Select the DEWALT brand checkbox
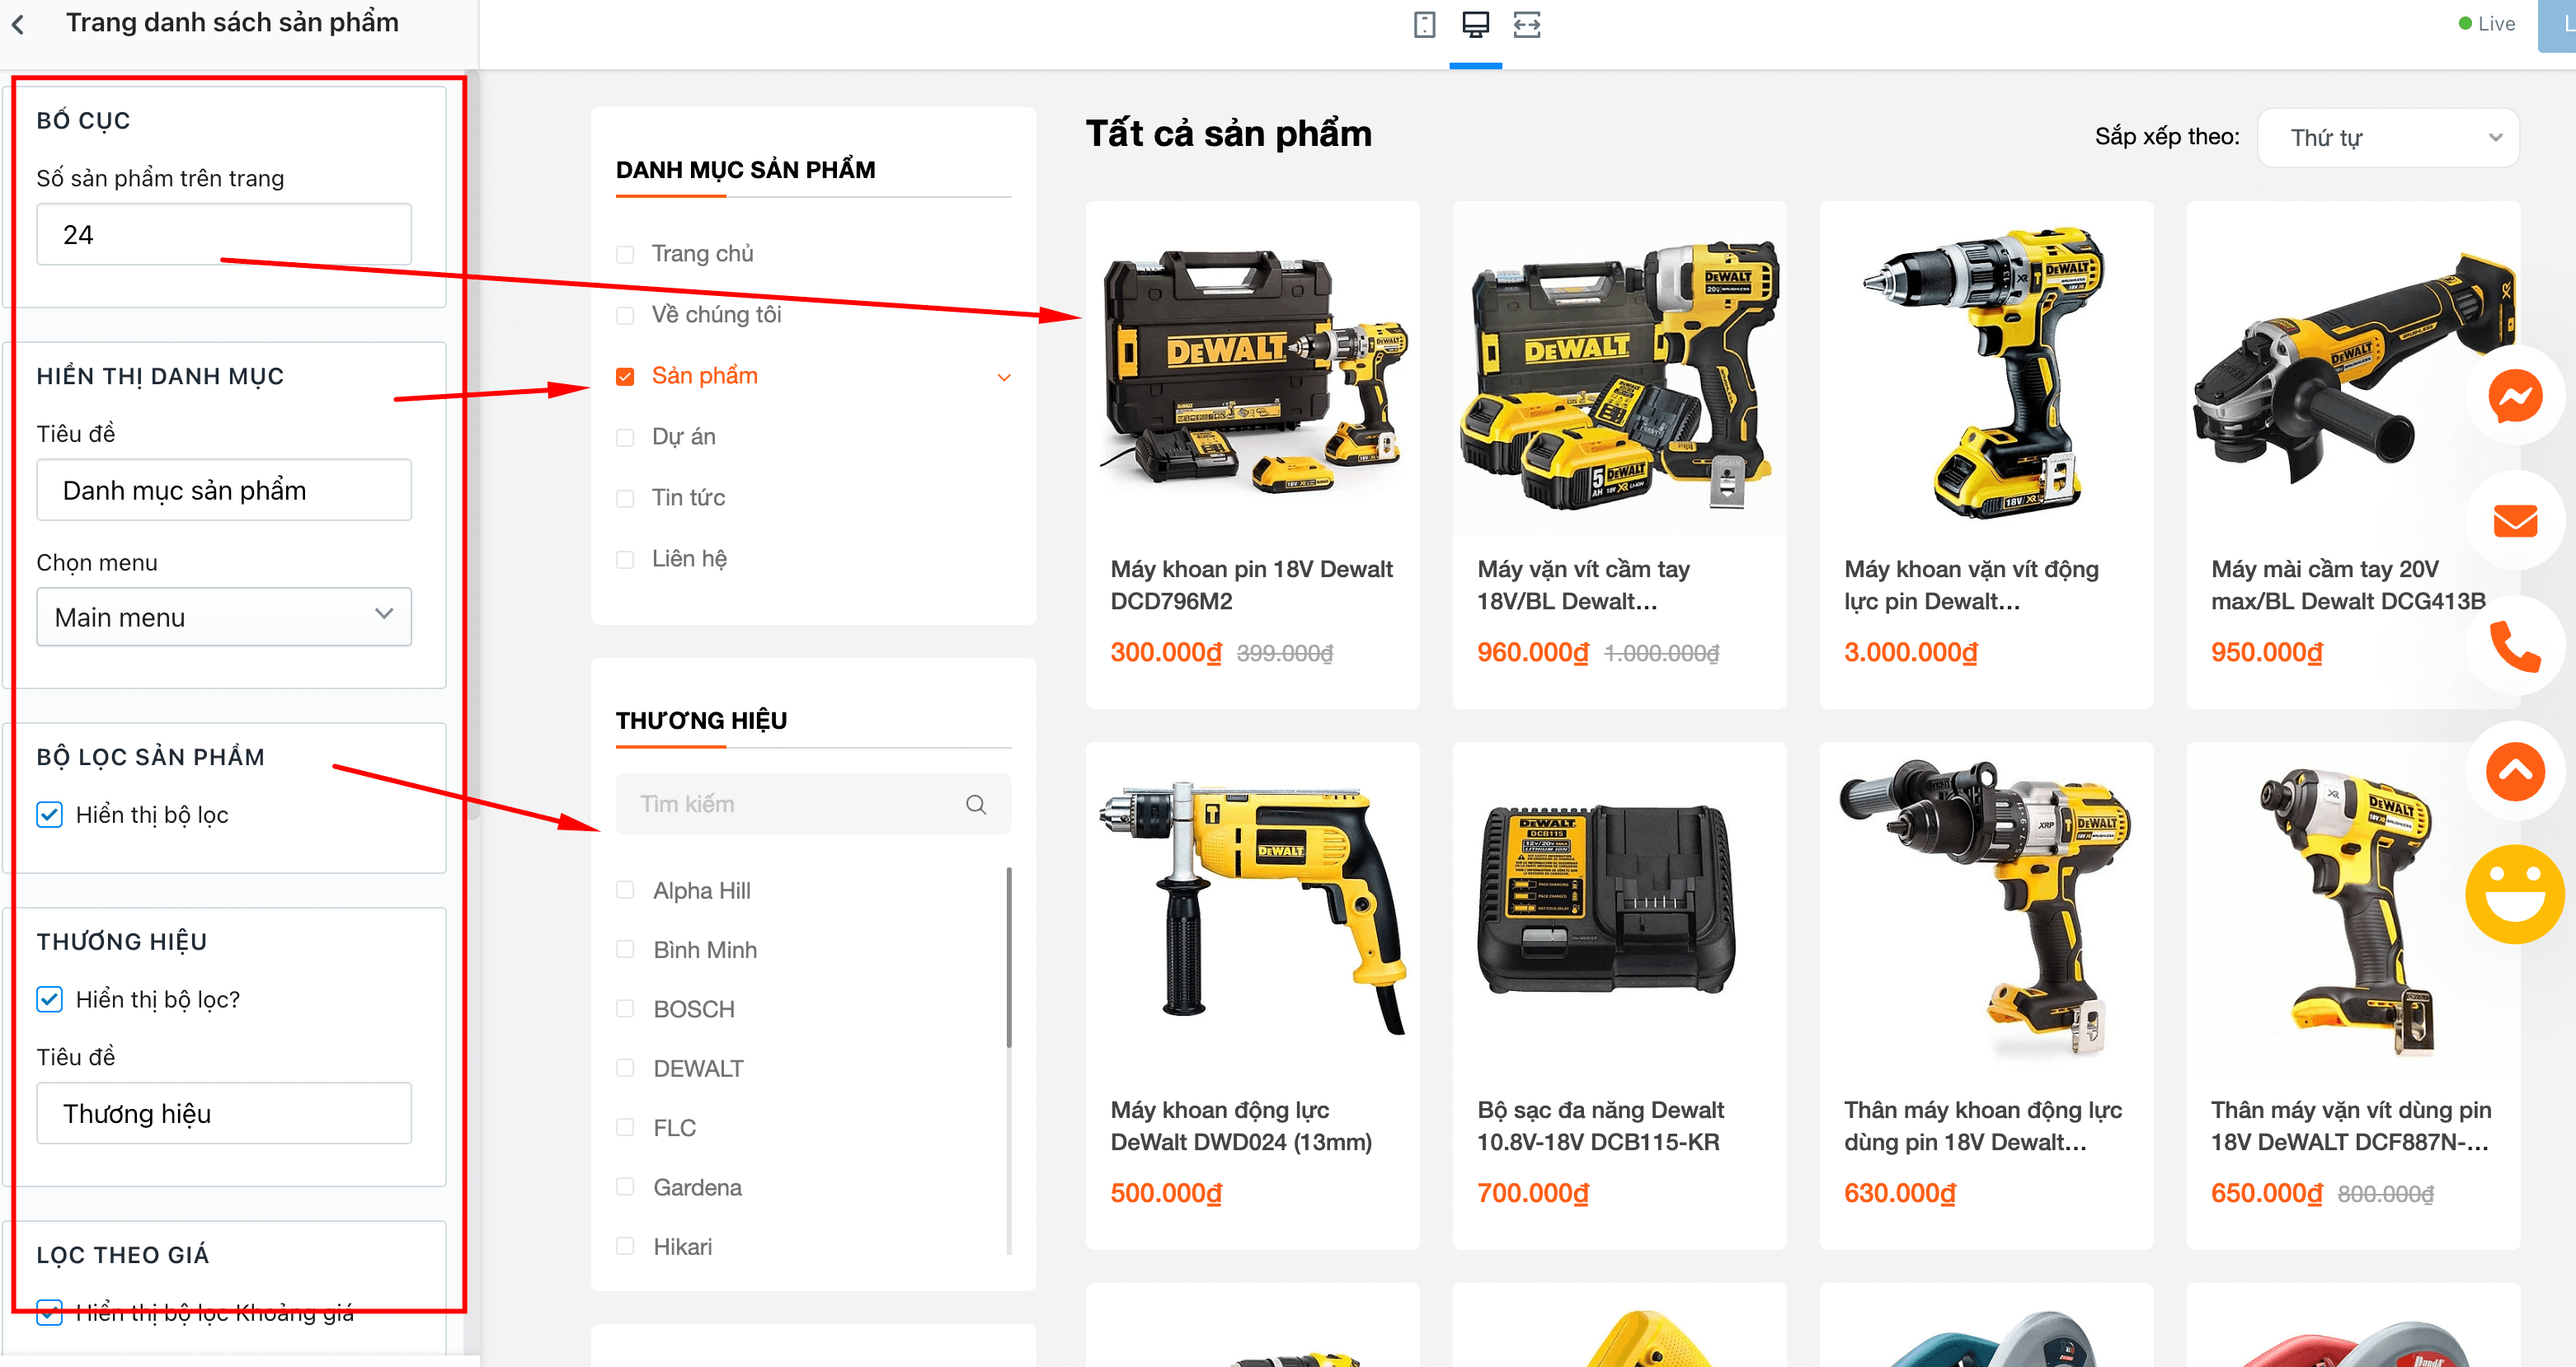This screenshot has width=2576, height=1367. [x=625, y=1068]
